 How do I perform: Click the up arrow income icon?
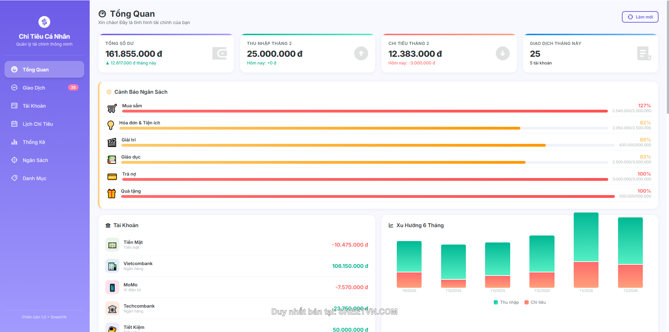pyautogui.click(x=361, y=53)
